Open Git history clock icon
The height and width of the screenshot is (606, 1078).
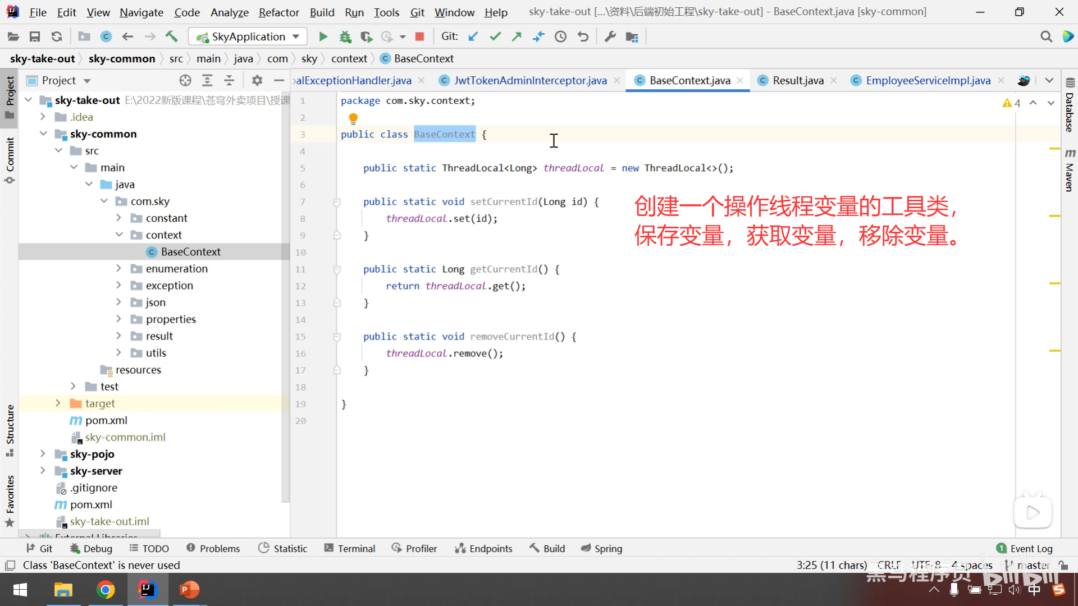[560, 36]
